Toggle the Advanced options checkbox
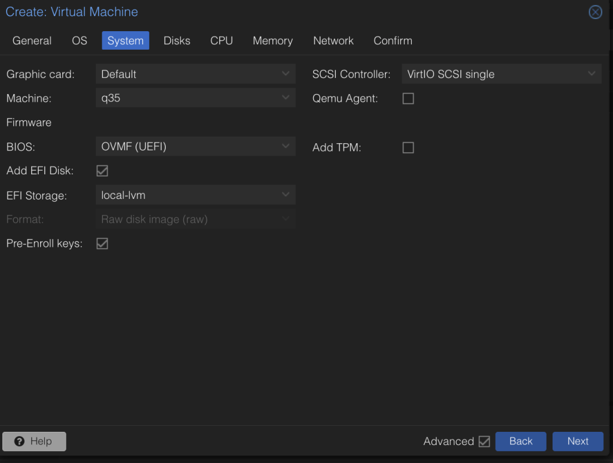The height and width of the screenshot is (463, 613). click(484, 441)
